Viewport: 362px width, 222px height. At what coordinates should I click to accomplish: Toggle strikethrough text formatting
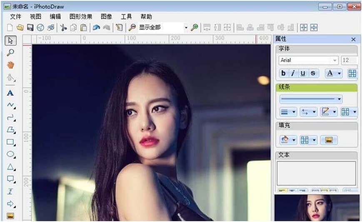pos(313,73)
